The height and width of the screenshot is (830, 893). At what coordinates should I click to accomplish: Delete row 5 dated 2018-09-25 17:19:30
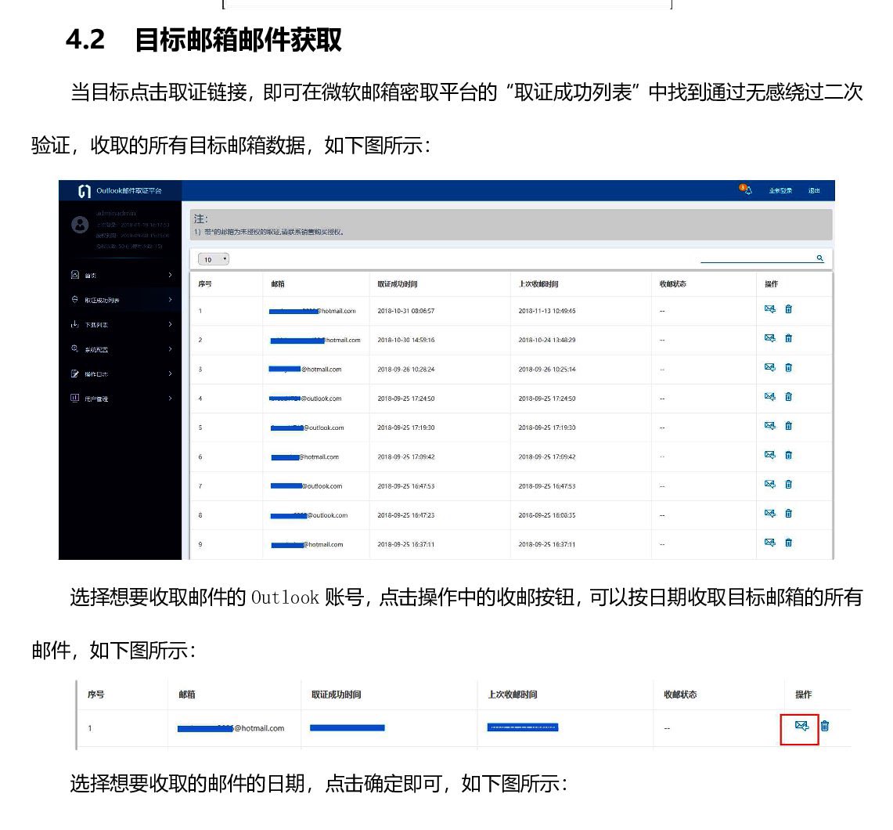(788, 425)
